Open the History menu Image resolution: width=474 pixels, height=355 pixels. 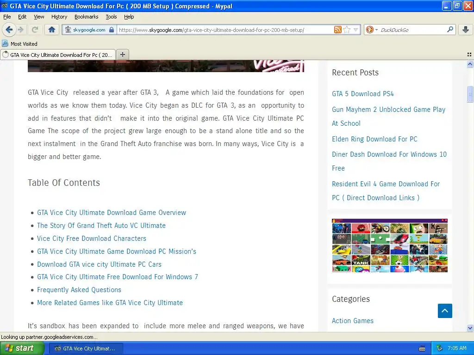coord(59,17)
